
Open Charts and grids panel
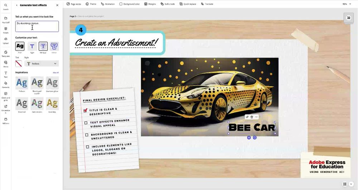(6, 97)
